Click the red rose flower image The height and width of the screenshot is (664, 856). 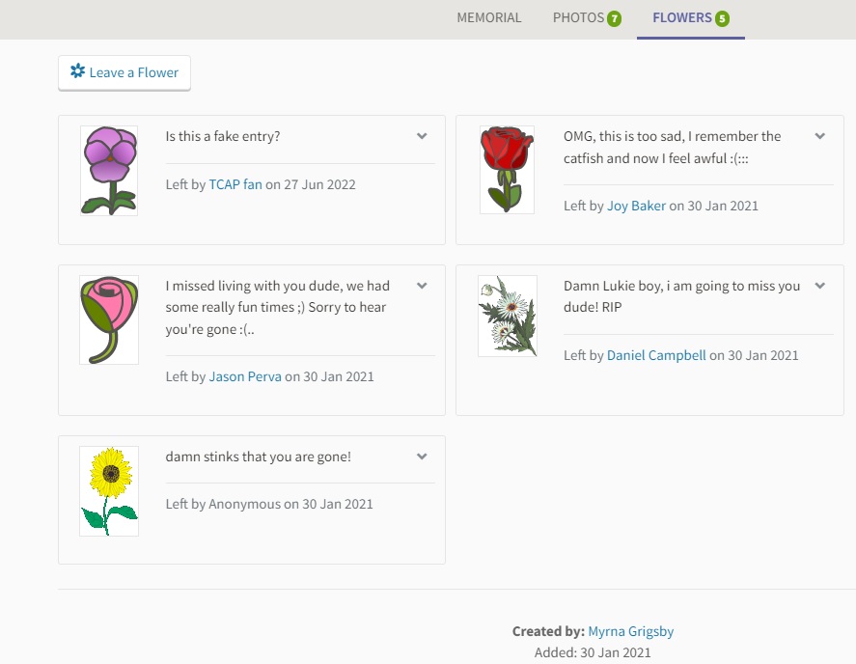(x=508, y=169)
